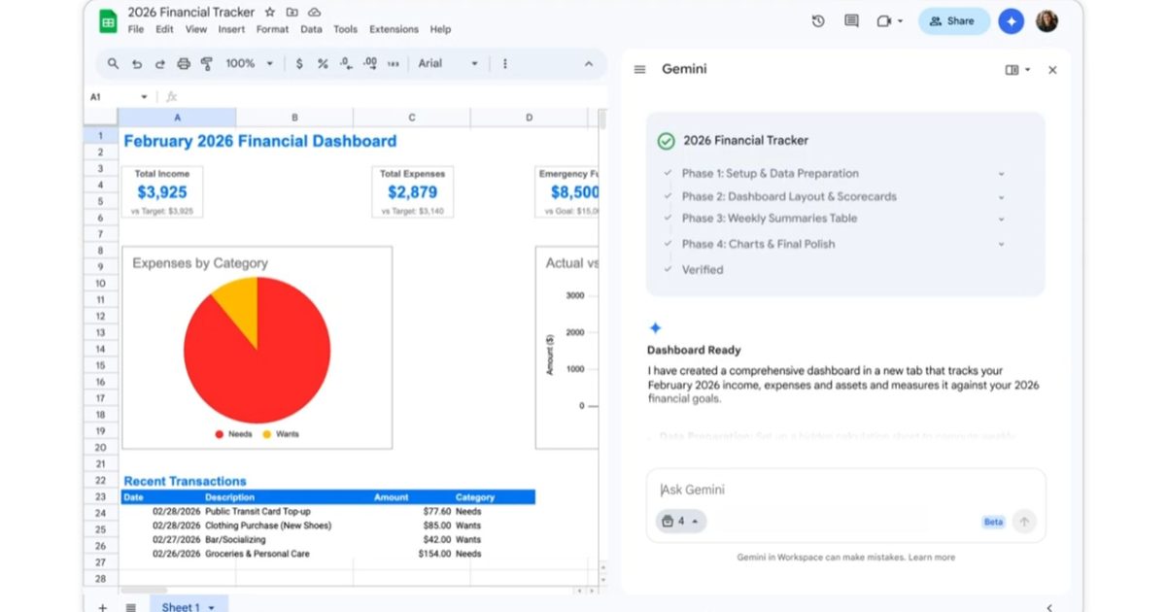
Task: Select the Sheet 1 tab
Action: pyautogui.click(x=181, y=606)
